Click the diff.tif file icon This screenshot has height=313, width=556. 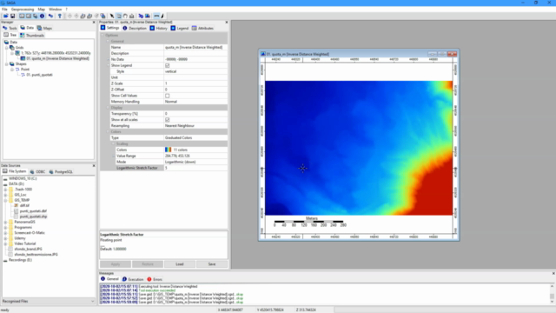click(x=16, y=205)
